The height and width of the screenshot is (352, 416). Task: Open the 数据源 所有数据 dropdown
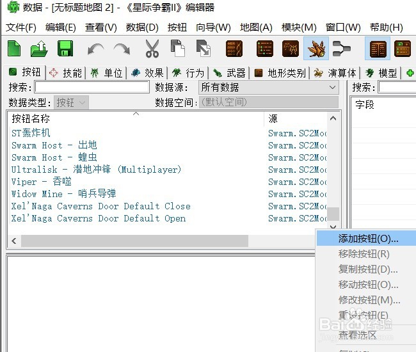click(269, 87)
